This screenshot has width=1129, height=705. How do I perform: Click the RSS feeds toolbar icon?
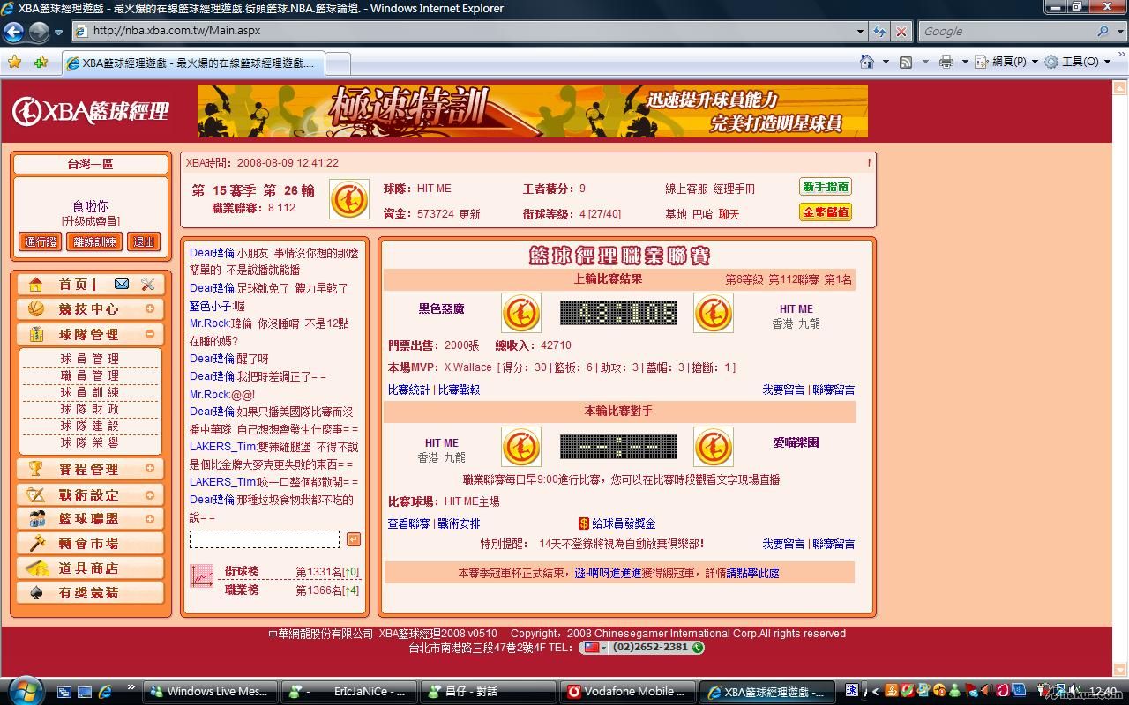[906, 62]
